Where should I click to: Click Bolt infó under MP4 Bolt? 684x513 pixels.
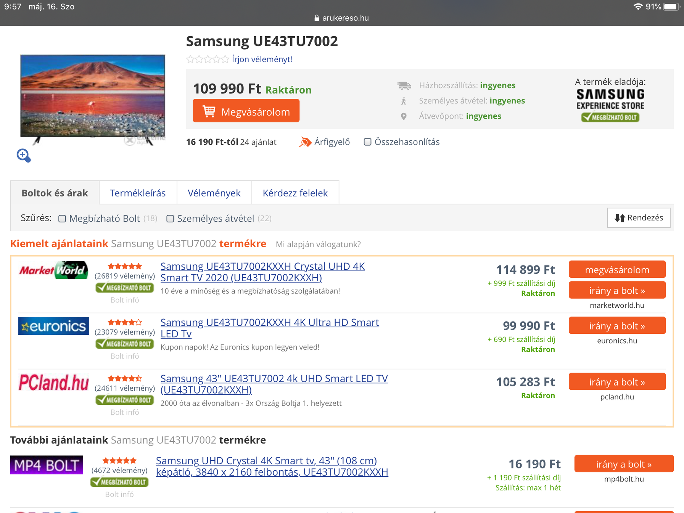point(119,495)
